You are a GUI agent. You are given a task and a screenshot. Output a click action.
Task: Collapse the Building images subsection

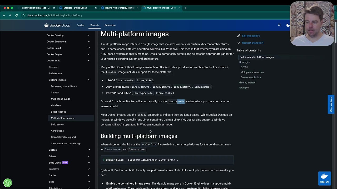(89, 80)
